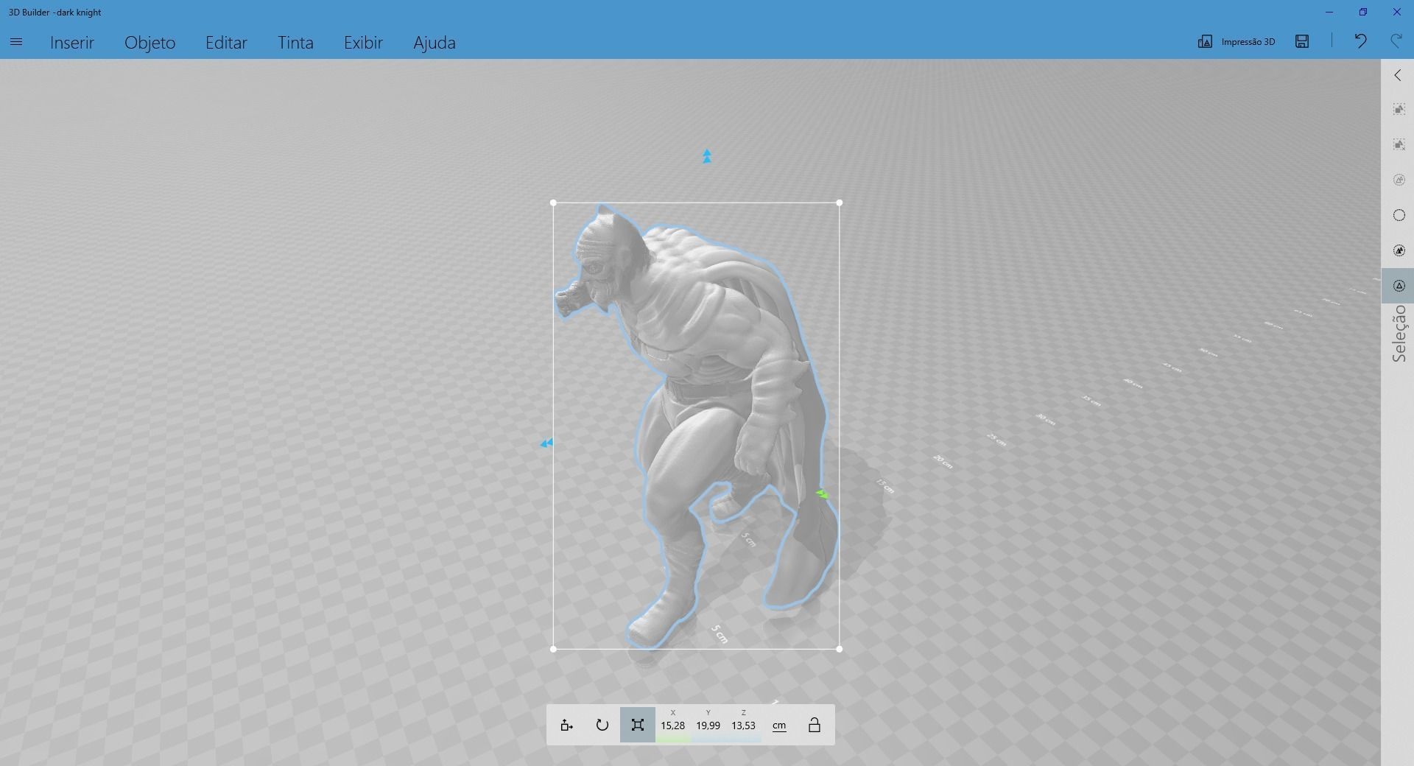Click the green depth arrow handle
This screenshot has width=1414, height=766.
click(822, 494)
